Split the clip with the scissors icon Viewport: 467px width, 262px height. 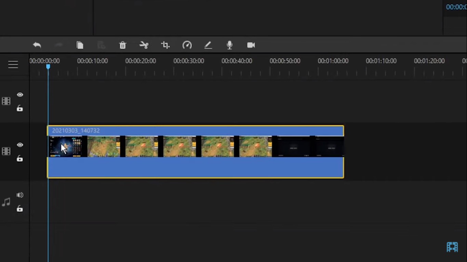pyautogui.click(x=144, y=45)
